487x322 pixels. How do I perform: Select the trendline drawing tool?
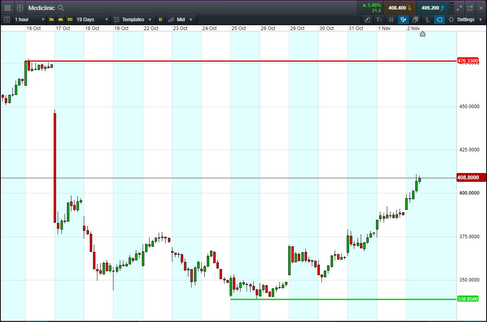[x=367, y=19]
